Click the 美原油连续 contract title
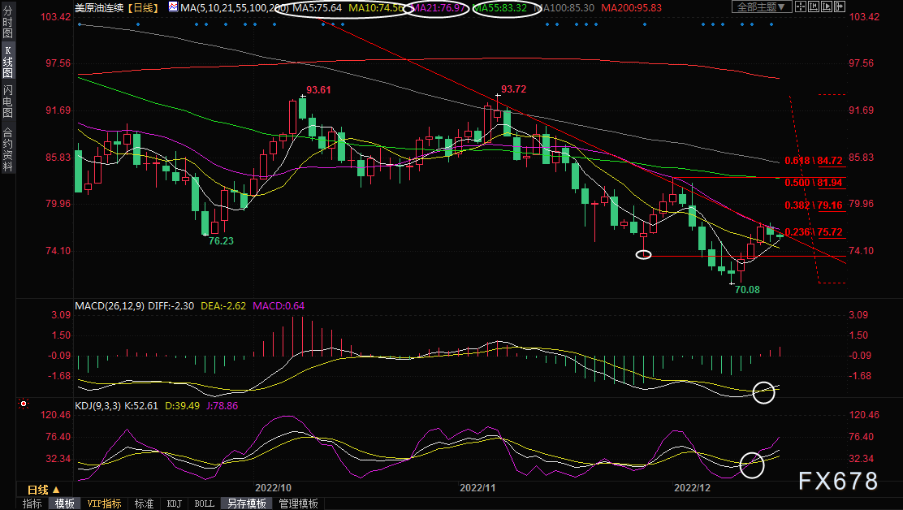Screen dimensions: 903x510 click(99, 7)
